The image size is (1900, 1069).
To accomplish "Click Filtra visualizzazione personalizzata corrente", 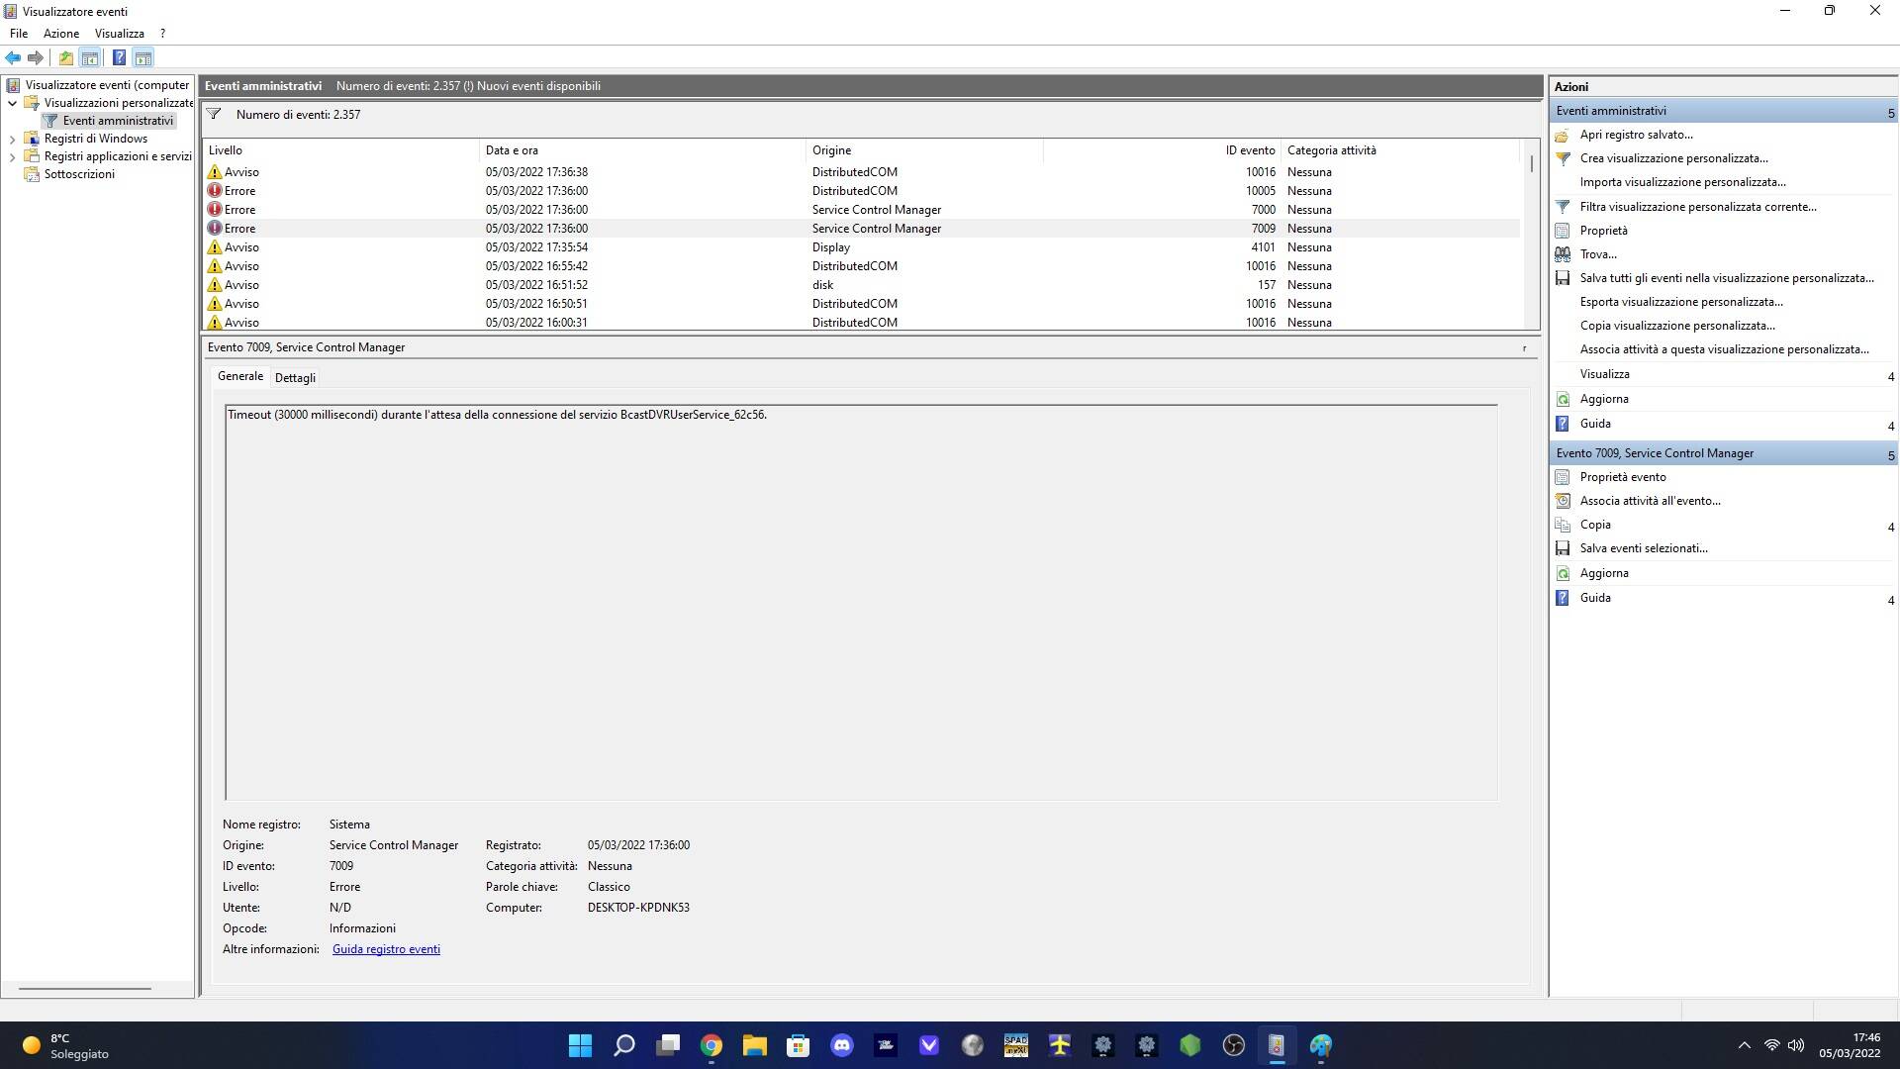I will point(1698,207).
